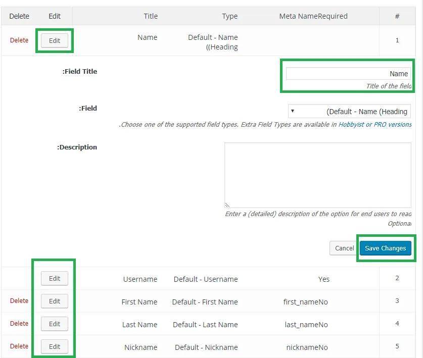Delete the Nickname field row
Image resolution: width=423 pixels, height=358 pixels.
click(19, 346)
